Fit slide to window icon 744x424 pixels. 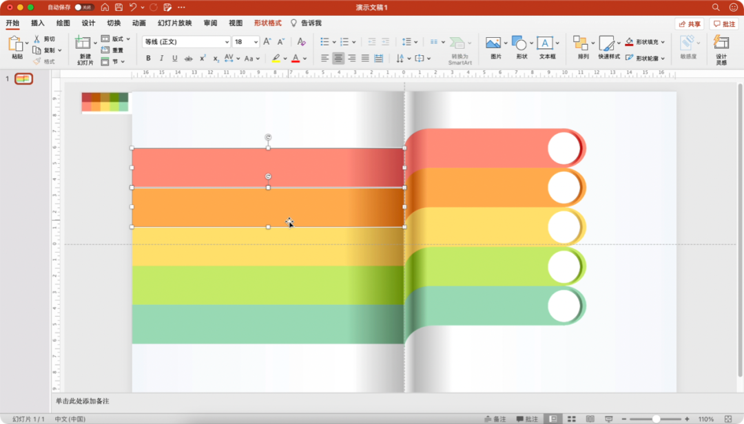[x=728, y=418]
